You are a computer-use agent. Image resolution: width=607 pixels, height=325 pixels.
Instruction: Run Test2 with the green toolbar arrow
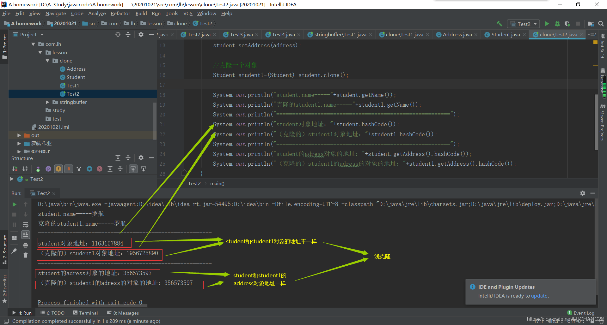(547, 24)
